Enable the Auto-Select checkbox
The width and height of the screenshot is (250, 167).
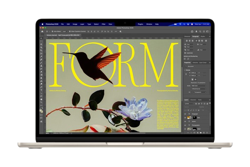52,31
